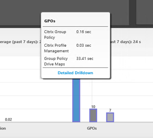This screenshot has width=153, height=140.
Task: Click the 0.02 data label
Action: [x=8, y=119]
